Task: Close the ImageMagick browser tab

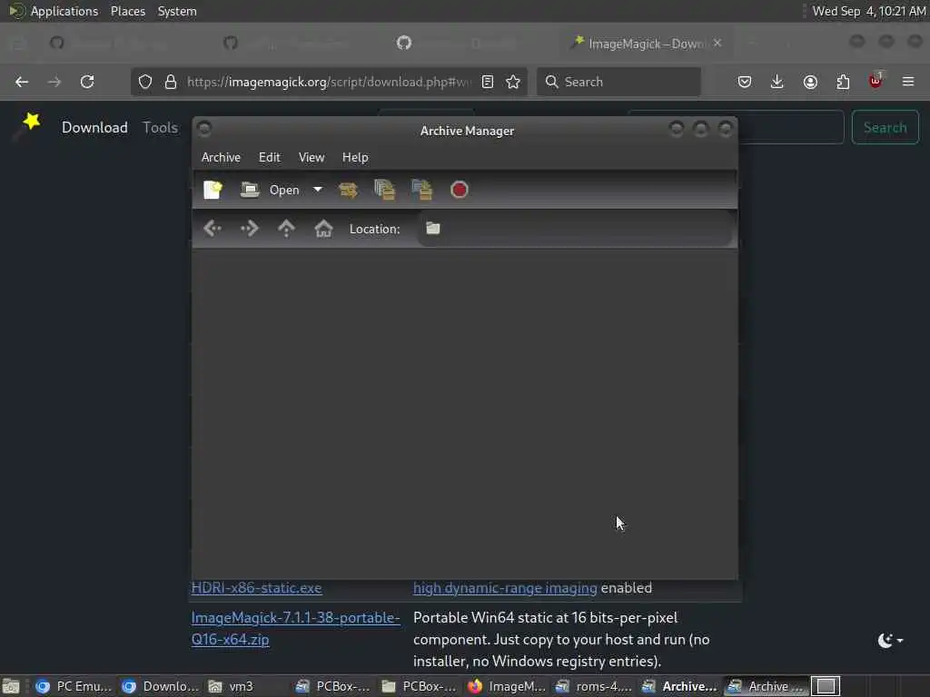Action: coord(717,44)
